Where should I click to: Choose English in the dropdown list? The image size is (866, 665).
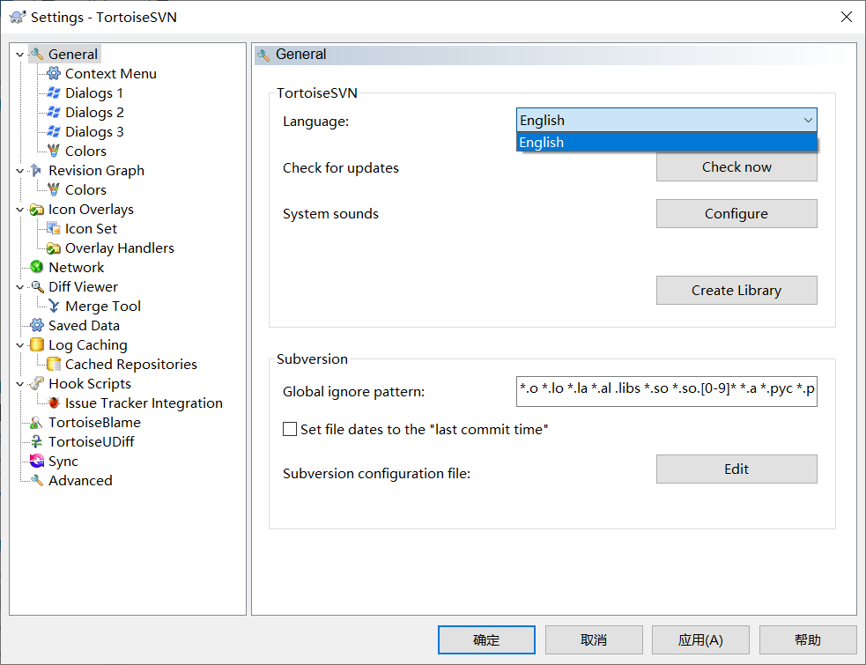pyautogui.click(x=667, y=142)
